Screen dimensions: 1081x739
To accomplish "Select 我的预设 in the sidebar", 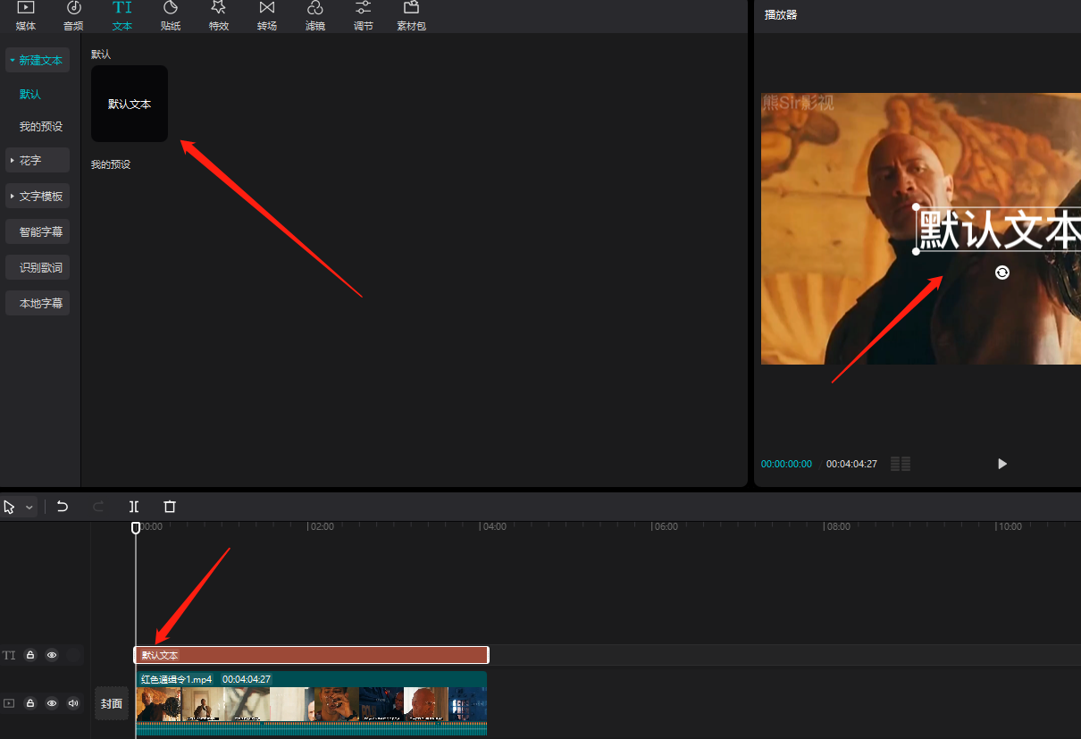I will pos(41,127).
